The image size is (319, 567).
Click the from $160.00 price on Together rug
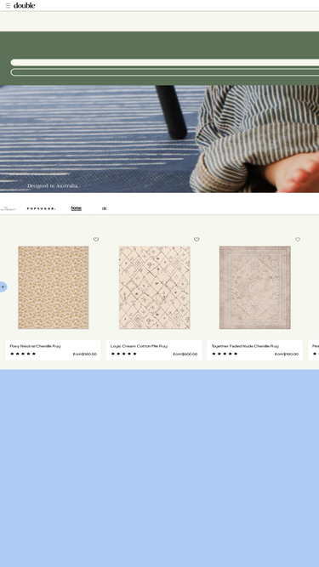[x=287, y=354]
